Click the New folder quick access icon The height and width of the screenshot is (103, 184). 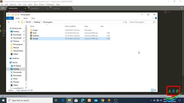coord(16,15)
